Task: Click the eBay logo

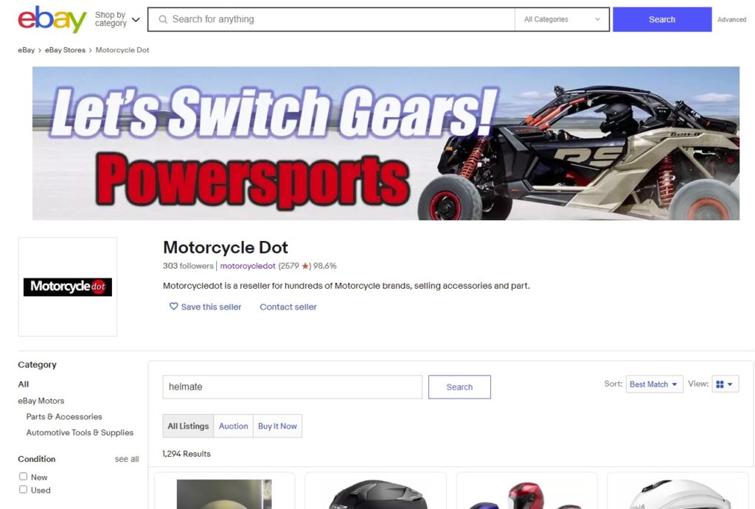Action: [52, 20]
